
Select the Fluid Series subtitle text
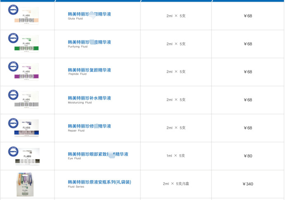(x=76, y=186)
